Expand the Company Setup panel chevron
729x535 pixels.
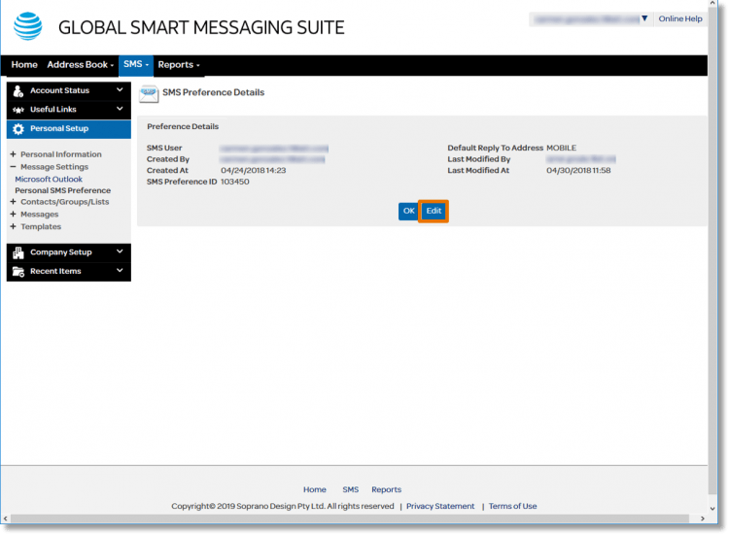tap(120, 251)
